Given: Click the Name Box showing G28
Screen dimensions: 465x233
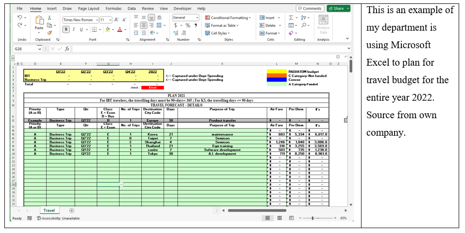Looking at the screenshot, I should (x=25, y=49).
